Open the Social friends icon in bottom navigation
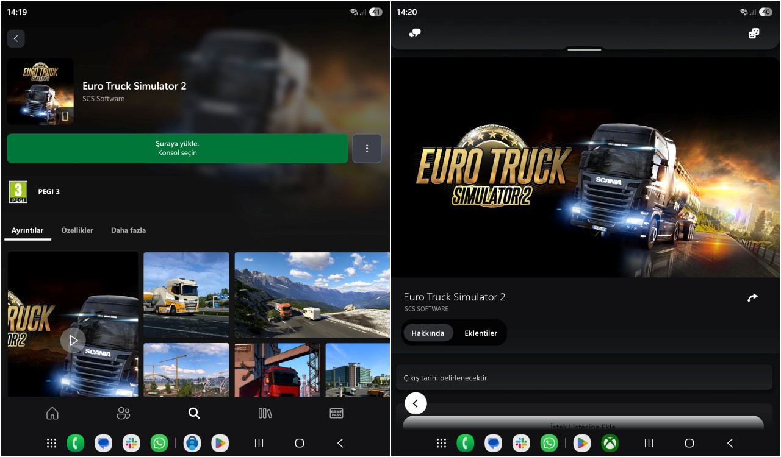The width and height of the screenshot is (781, 457). 123,413
